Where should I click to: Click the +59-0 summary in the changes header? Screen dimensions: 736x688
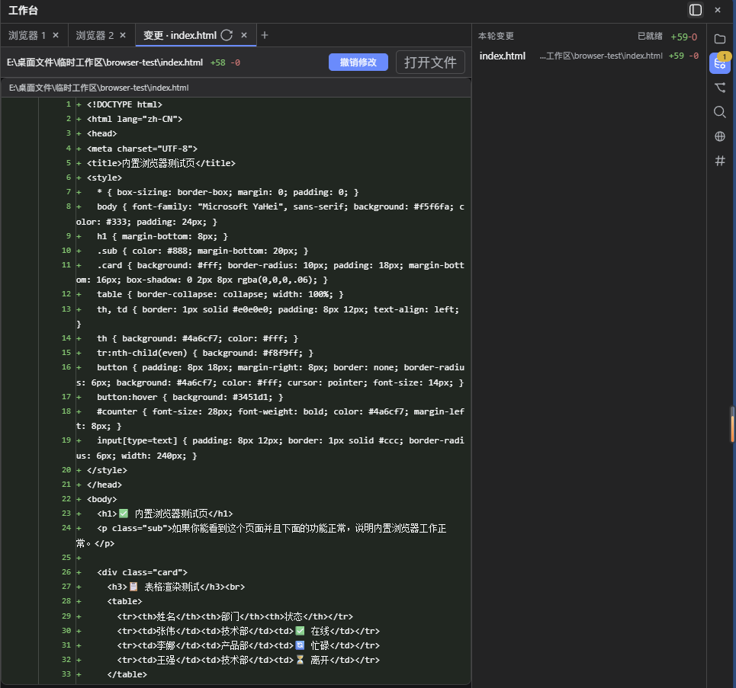coord(684,37)
